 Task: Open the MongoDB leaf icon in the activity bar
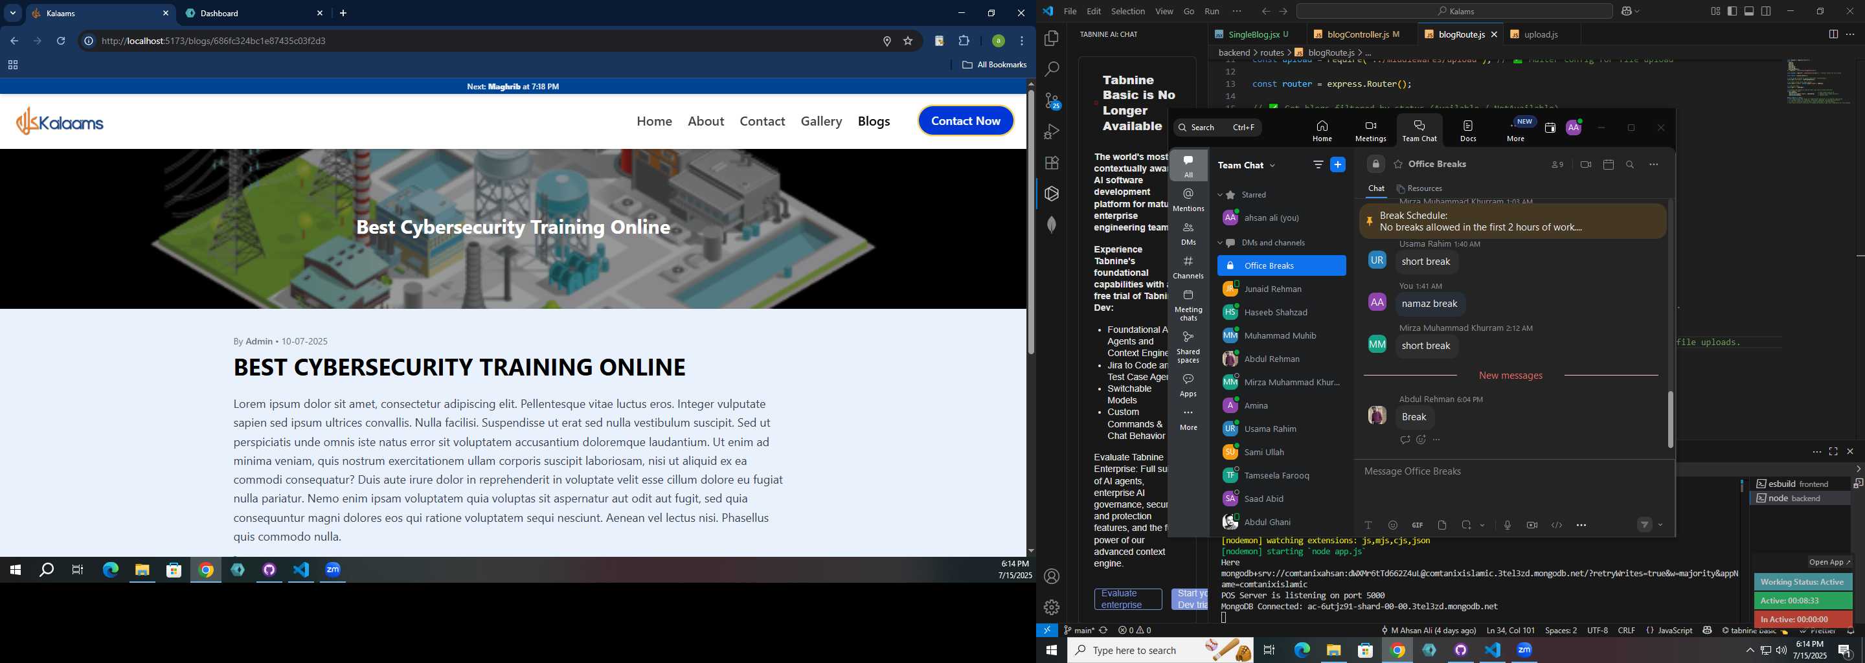click(1051, 225)
